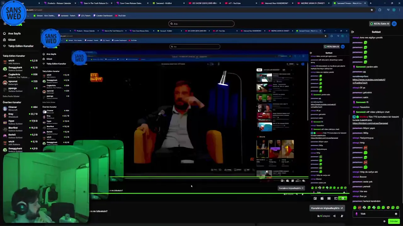Open recommended channel Hype
The width and height of the screenshot is (403, 226).
[20, 122]
